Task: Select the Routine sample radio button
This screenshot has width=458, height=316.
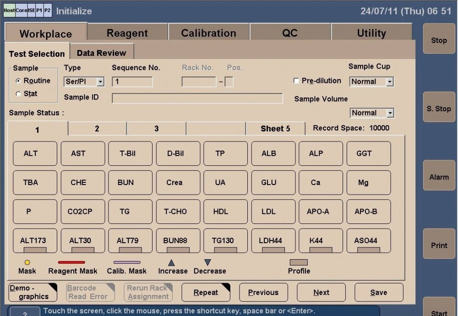Action: pyautogui.click(x=18, y=81)
